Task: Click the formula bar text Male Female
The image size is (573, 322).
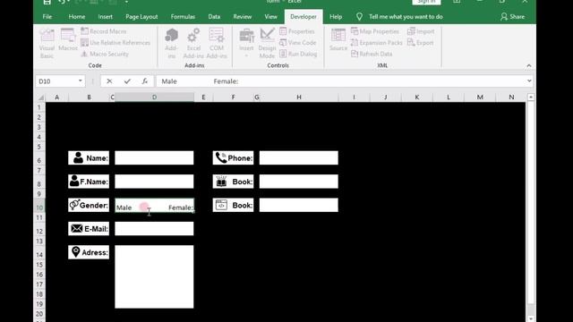Action: 200,81
